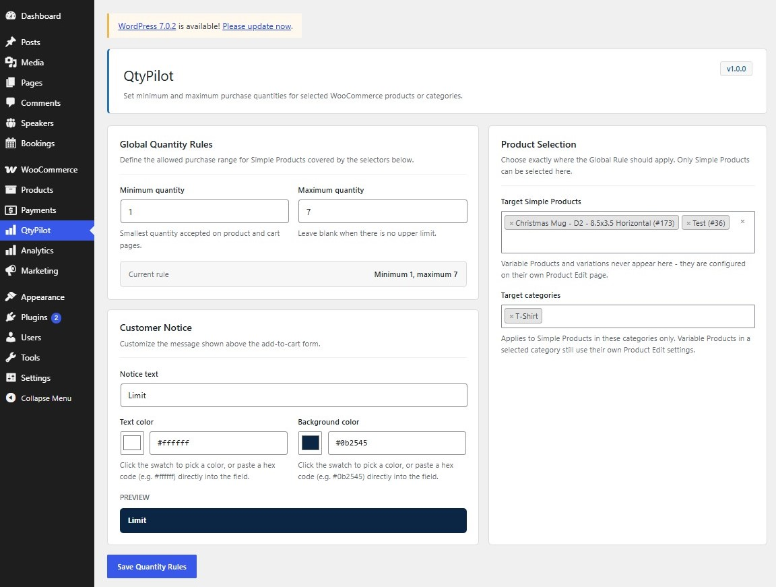Click the QtyPilot page title

(148, 76)
